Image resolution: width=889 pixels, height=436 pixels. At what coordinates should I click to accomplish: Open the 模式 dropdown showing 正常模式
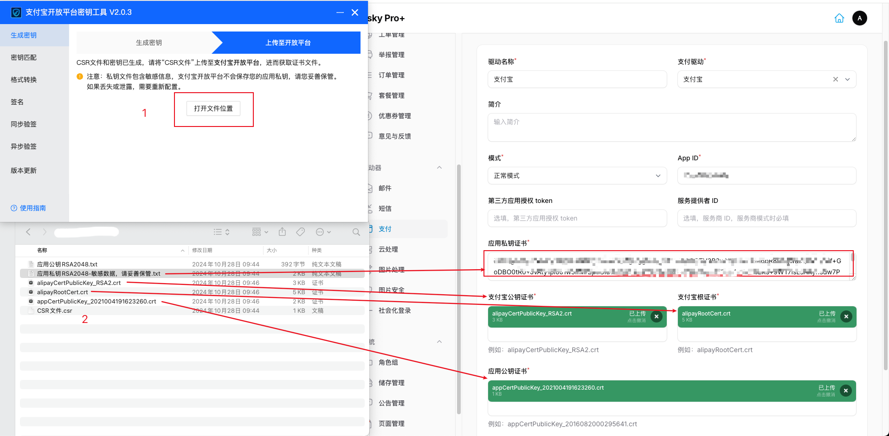click(x=577, y=176)
